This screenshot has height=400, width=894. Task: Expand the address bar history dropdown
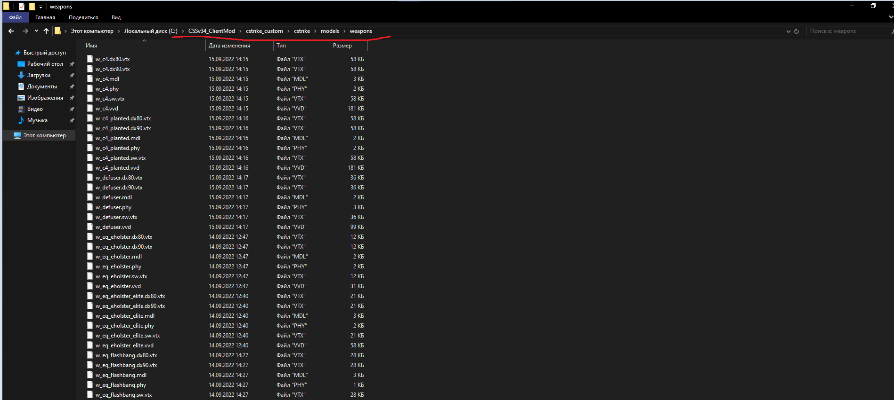(788, 31)
